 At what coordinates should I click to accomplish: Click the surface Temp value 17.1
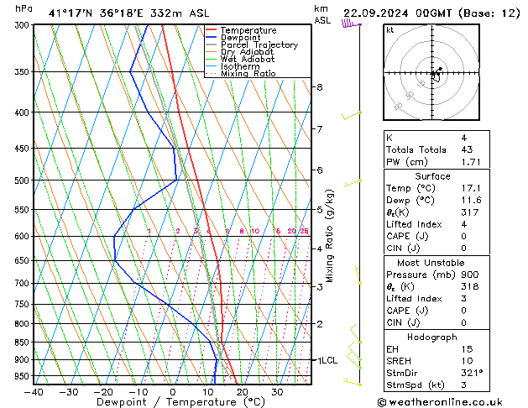(x=471, y=188)
